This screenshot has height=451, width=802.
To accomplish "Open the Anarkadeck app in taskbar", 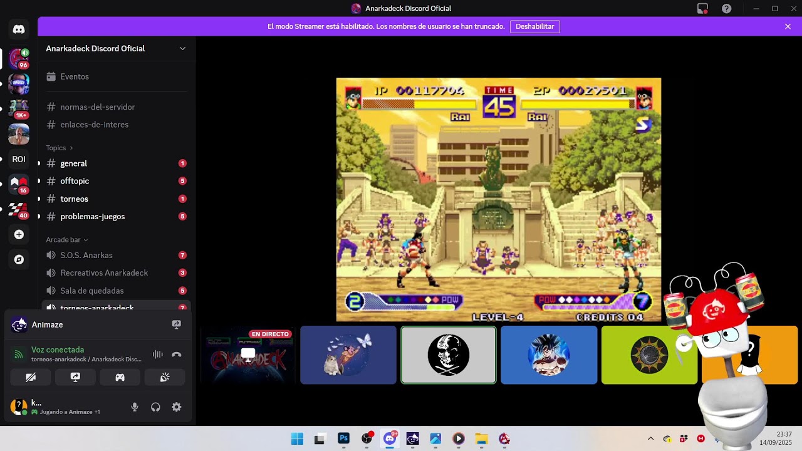I will 504,438.
